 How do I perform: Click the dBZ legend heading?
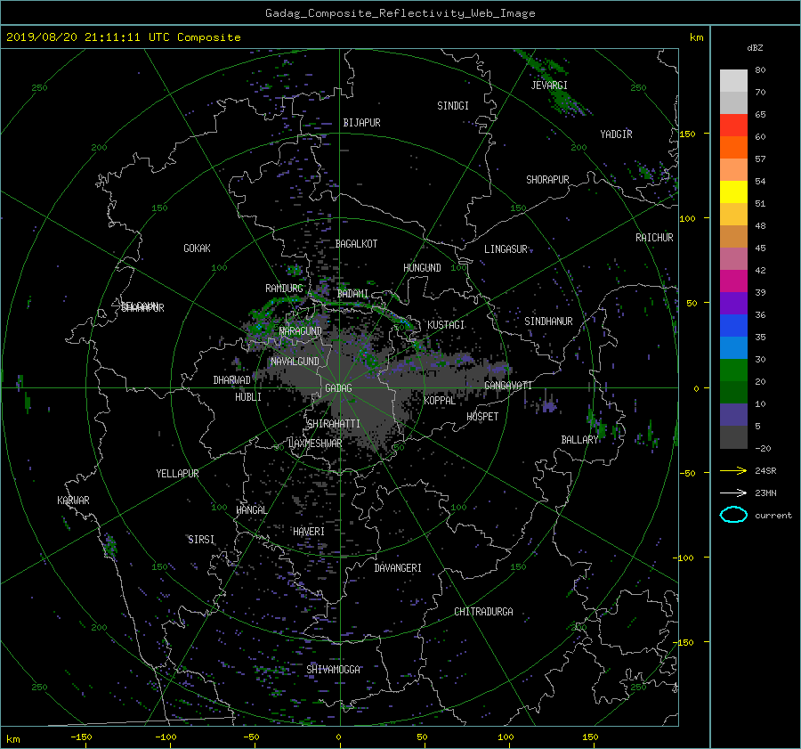click(x=755, y=47)
